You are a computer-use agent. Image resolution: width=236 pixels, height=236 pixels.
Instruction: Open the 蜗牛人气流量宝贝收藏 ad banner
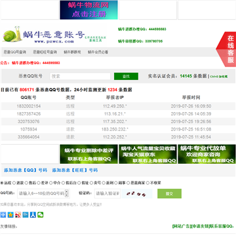(147, 154)
